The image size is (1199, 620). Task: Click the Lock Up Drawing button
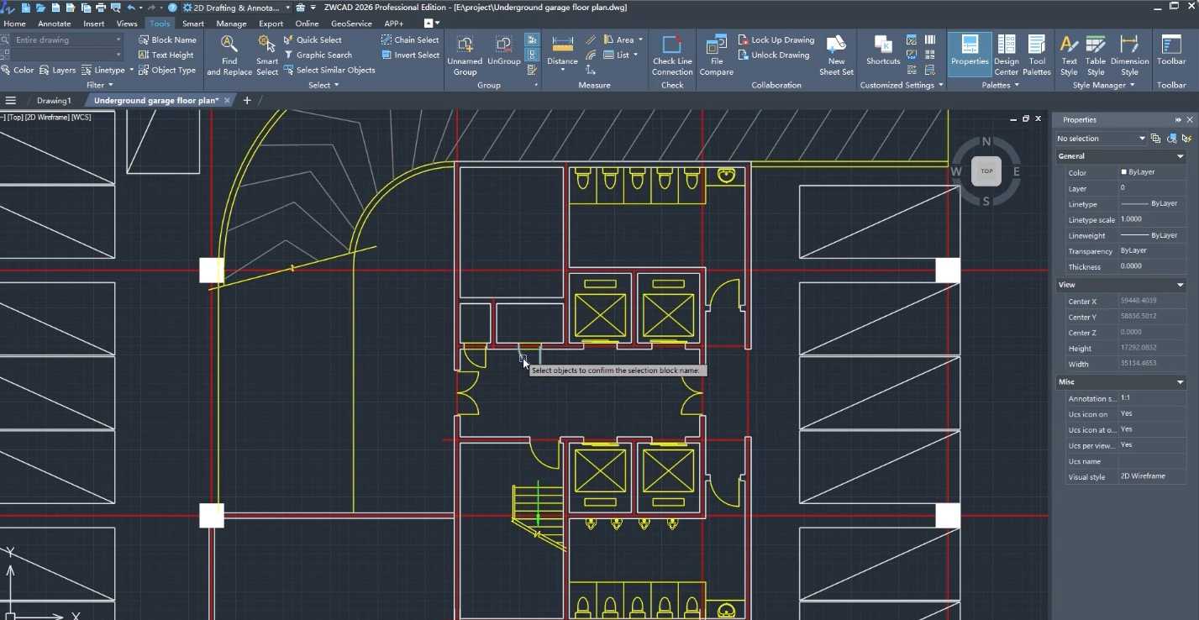point(776,39)
